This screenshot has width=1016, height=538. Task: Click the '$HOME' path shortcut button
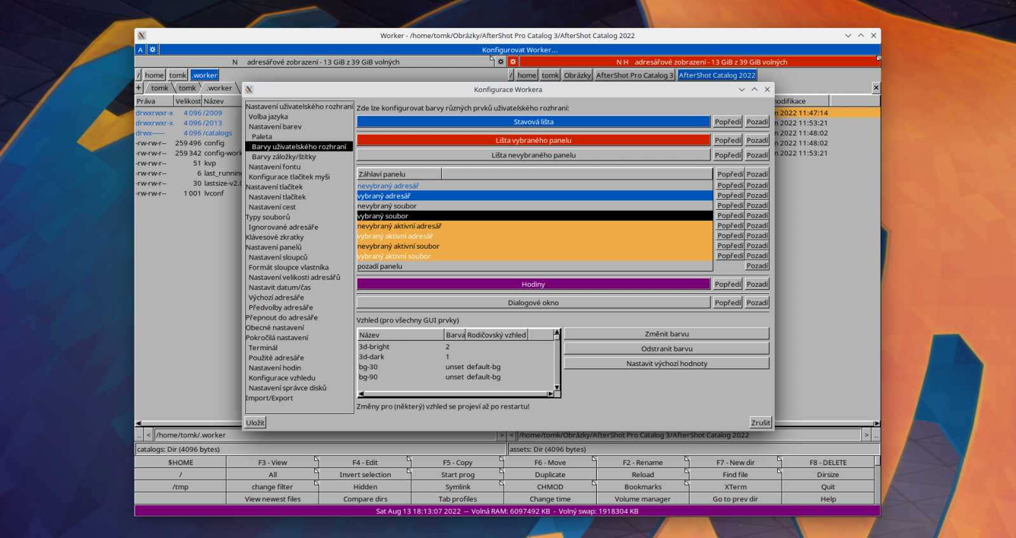pos(180,463)
